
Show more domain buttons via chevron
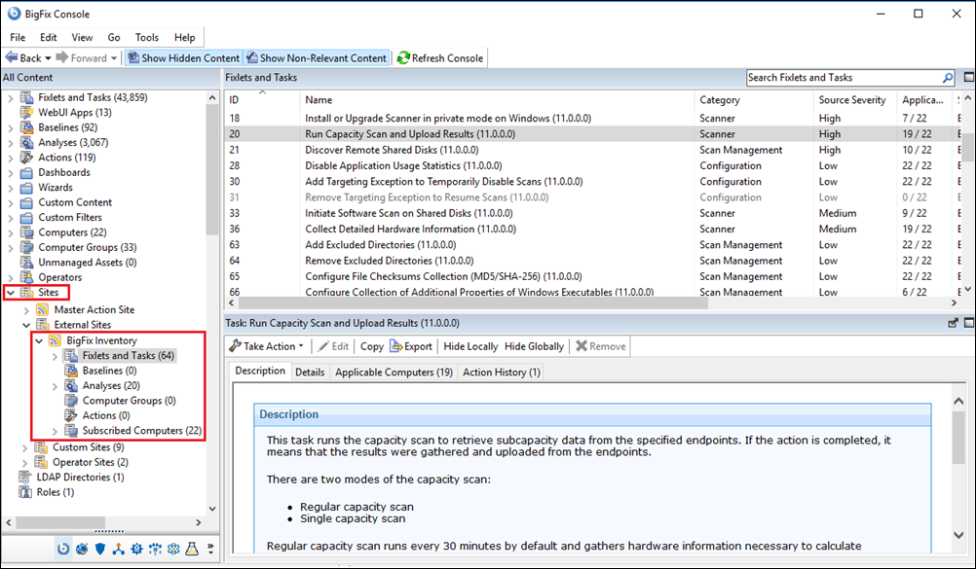click(x=210, y=551)
